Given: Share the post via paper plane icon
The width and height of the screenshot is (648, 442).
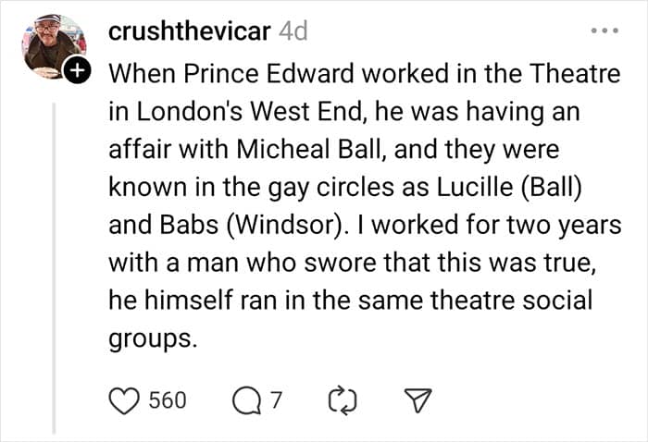Looking at the screenshot, I should tap(419, 399).
